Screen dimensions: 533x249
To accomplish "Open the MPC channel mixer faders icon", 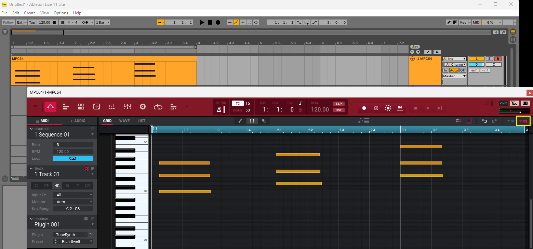I will pos(128,107).
